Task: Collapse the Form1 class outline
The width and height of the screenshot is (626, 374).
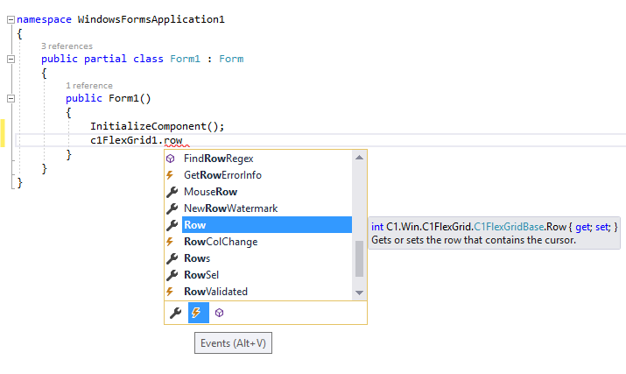Action: coord(11,60)
